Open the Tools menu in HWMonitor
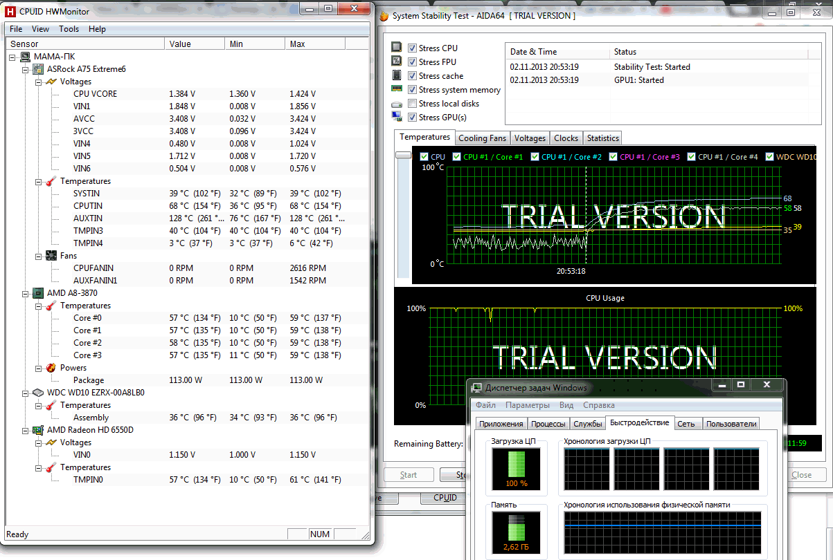Screen dimensions: 833x560 point(69,29)
